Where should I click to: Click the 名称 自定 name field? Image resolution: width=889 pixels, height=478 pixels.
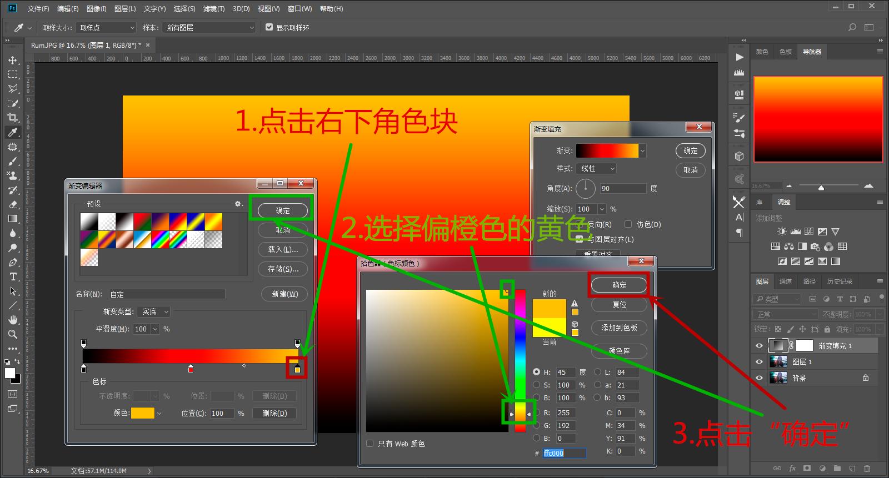click(x=167, y=294)
